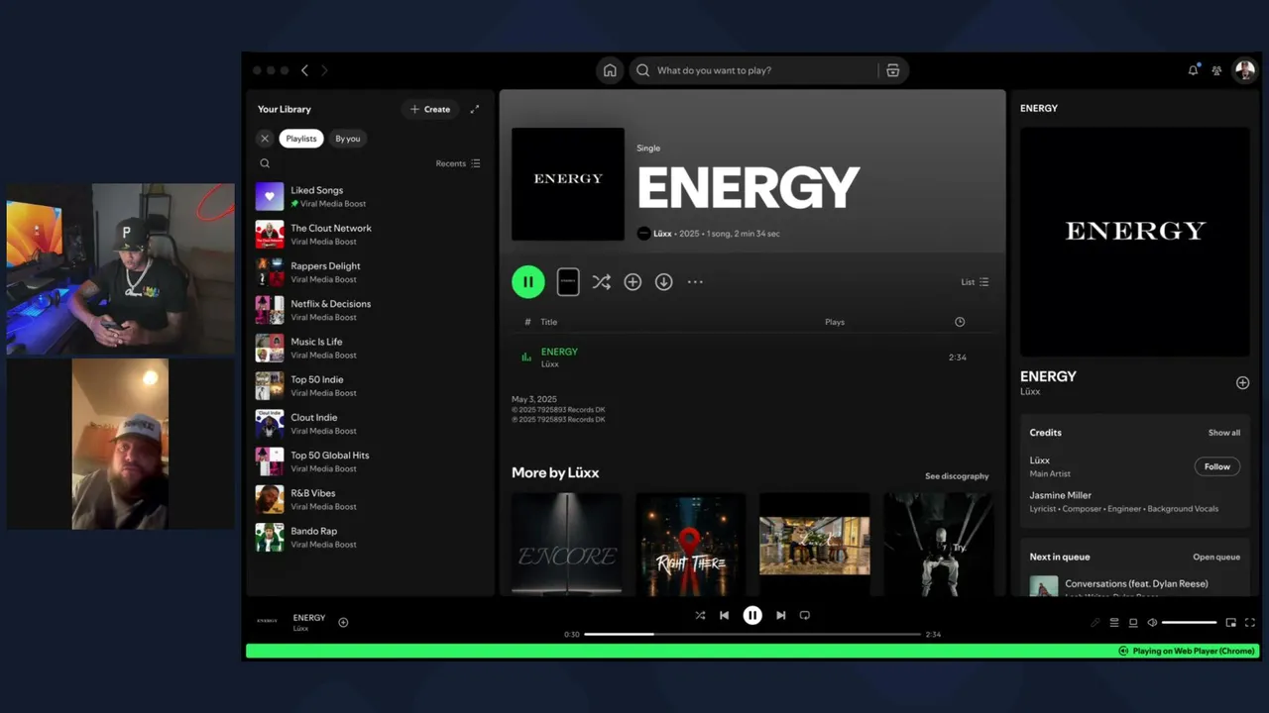Toggle the Queue view icon
1269x713 pixels.
1114,623
